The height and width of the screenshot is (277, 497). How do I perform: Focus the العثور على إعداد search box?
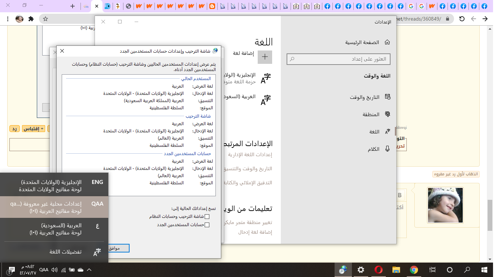339,59
